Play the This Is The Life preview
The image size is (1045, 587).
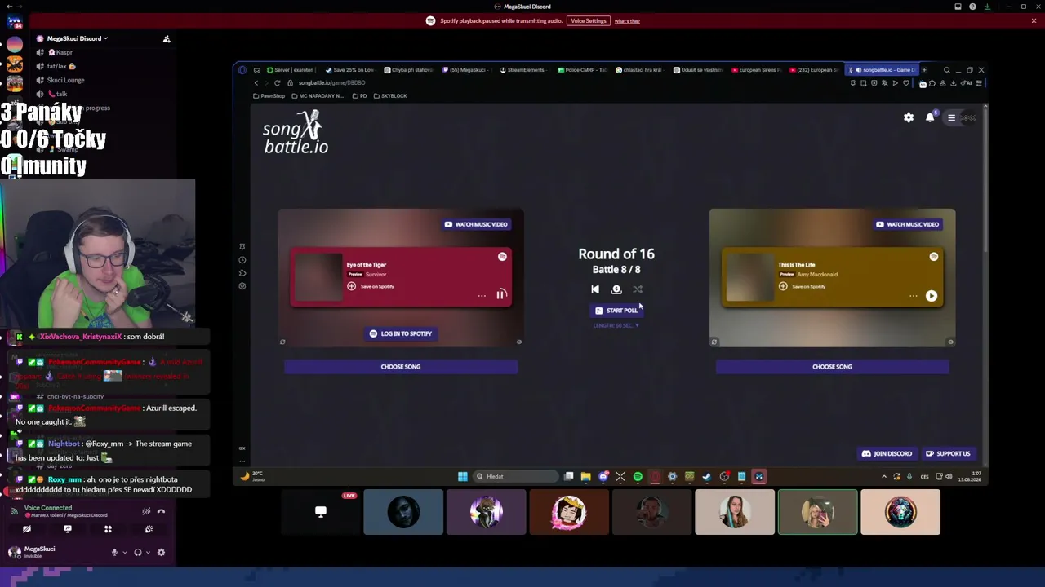pyautogui.click(x=932, y=296)
